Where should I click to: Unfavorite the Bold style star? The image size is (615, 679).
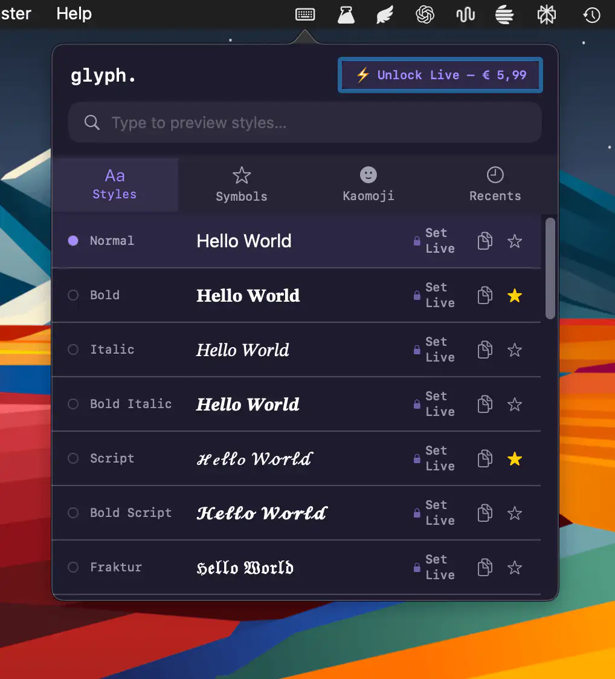tap(515, 295)
